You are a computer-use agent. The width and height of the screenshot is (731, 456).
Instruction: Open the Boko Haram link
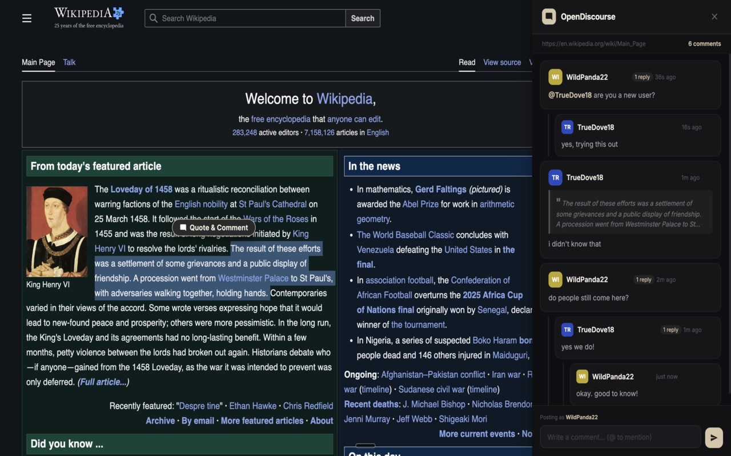pyautogui.click(x=495, y=340)
